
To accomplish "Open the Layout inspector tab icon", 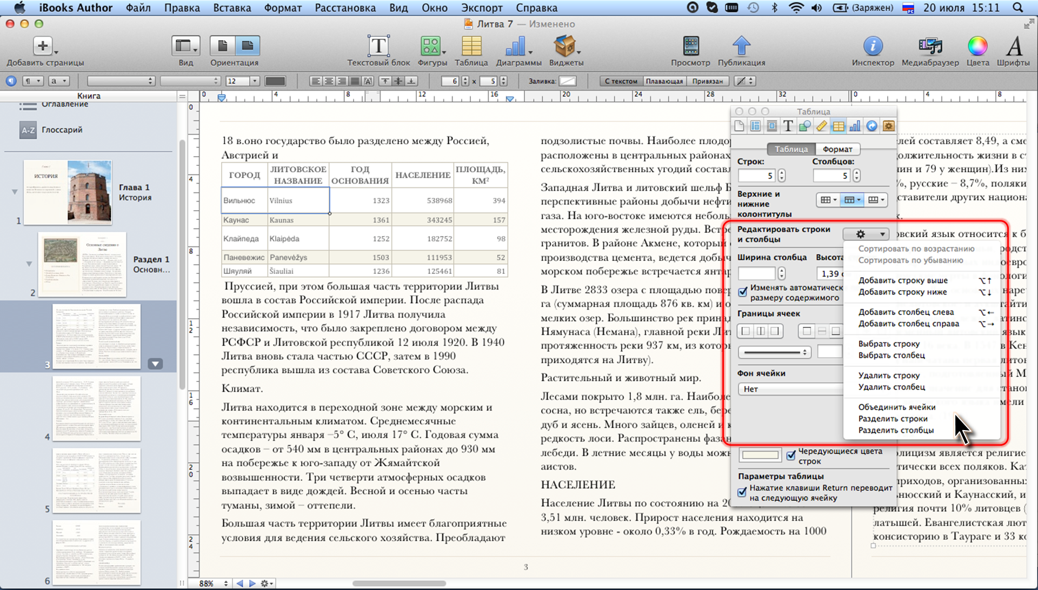I will (x=755, y=126).
